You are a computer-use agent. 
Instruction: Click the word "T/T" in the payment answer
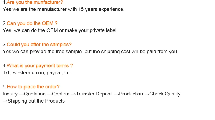[x=6, y=73]
